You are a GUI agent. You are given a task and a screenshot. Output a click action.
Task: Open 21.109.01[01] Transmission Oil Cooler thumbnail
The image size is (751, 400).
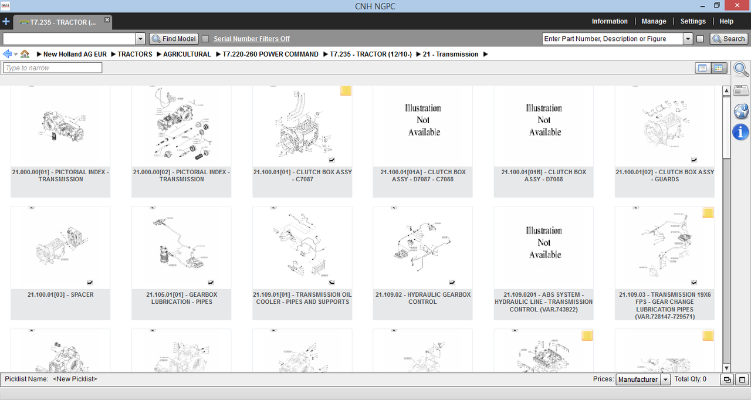pos(302,248)
